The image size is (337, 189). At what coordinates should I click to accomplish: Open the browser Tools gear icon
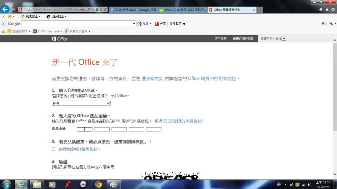(x=333, y=10)
